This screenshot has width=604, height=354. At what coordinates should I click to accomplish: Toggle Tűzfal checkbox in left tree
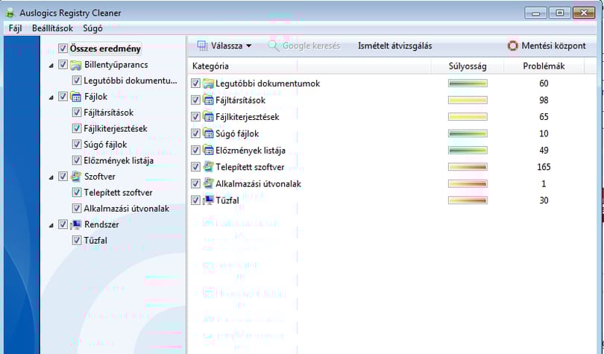click(77, 241)
